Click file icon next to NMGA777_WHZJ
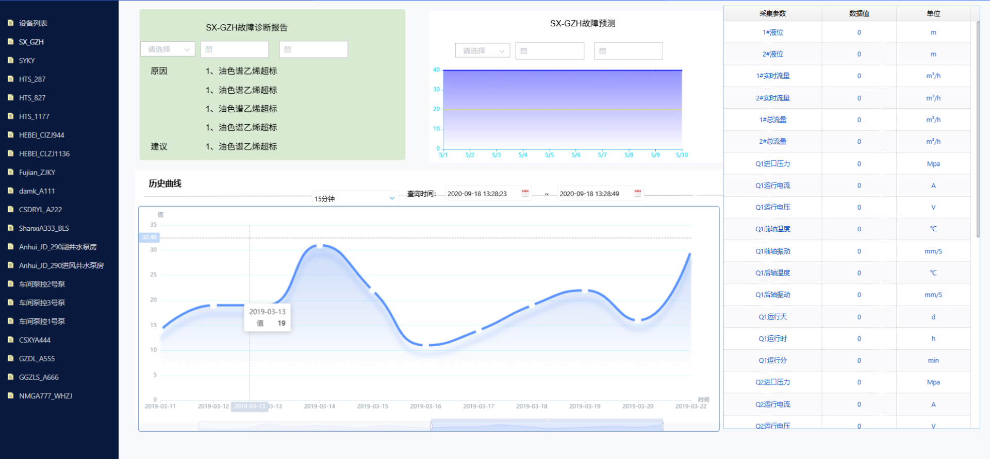The height and width of the screenshot is (459, 990). pyautogui.click(x=10, y=396)
